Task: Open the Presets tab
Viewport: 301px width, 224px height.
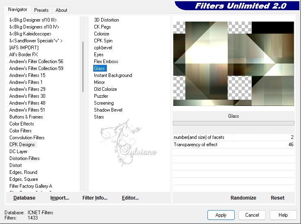Action: point(41,10)
